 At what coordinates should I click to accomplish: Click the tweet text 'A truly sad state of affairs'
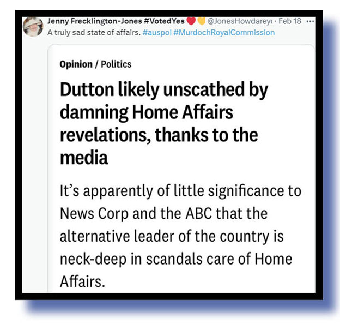point(94,33)
